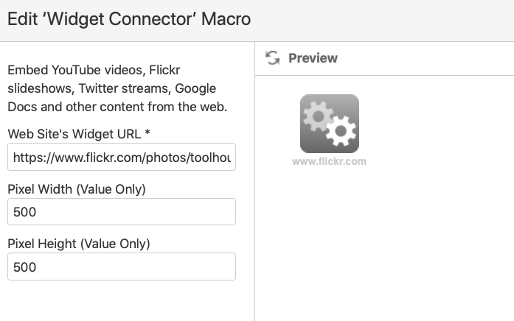Click the small grey gear in the placeholder

318,116
